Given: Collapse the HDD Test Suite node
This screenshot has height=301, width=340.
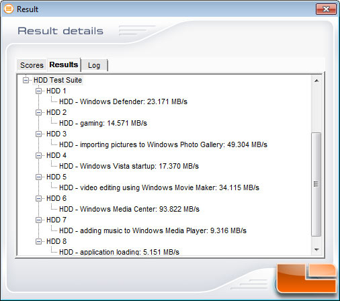Looking at the screenshot, I should pos(26,80).
